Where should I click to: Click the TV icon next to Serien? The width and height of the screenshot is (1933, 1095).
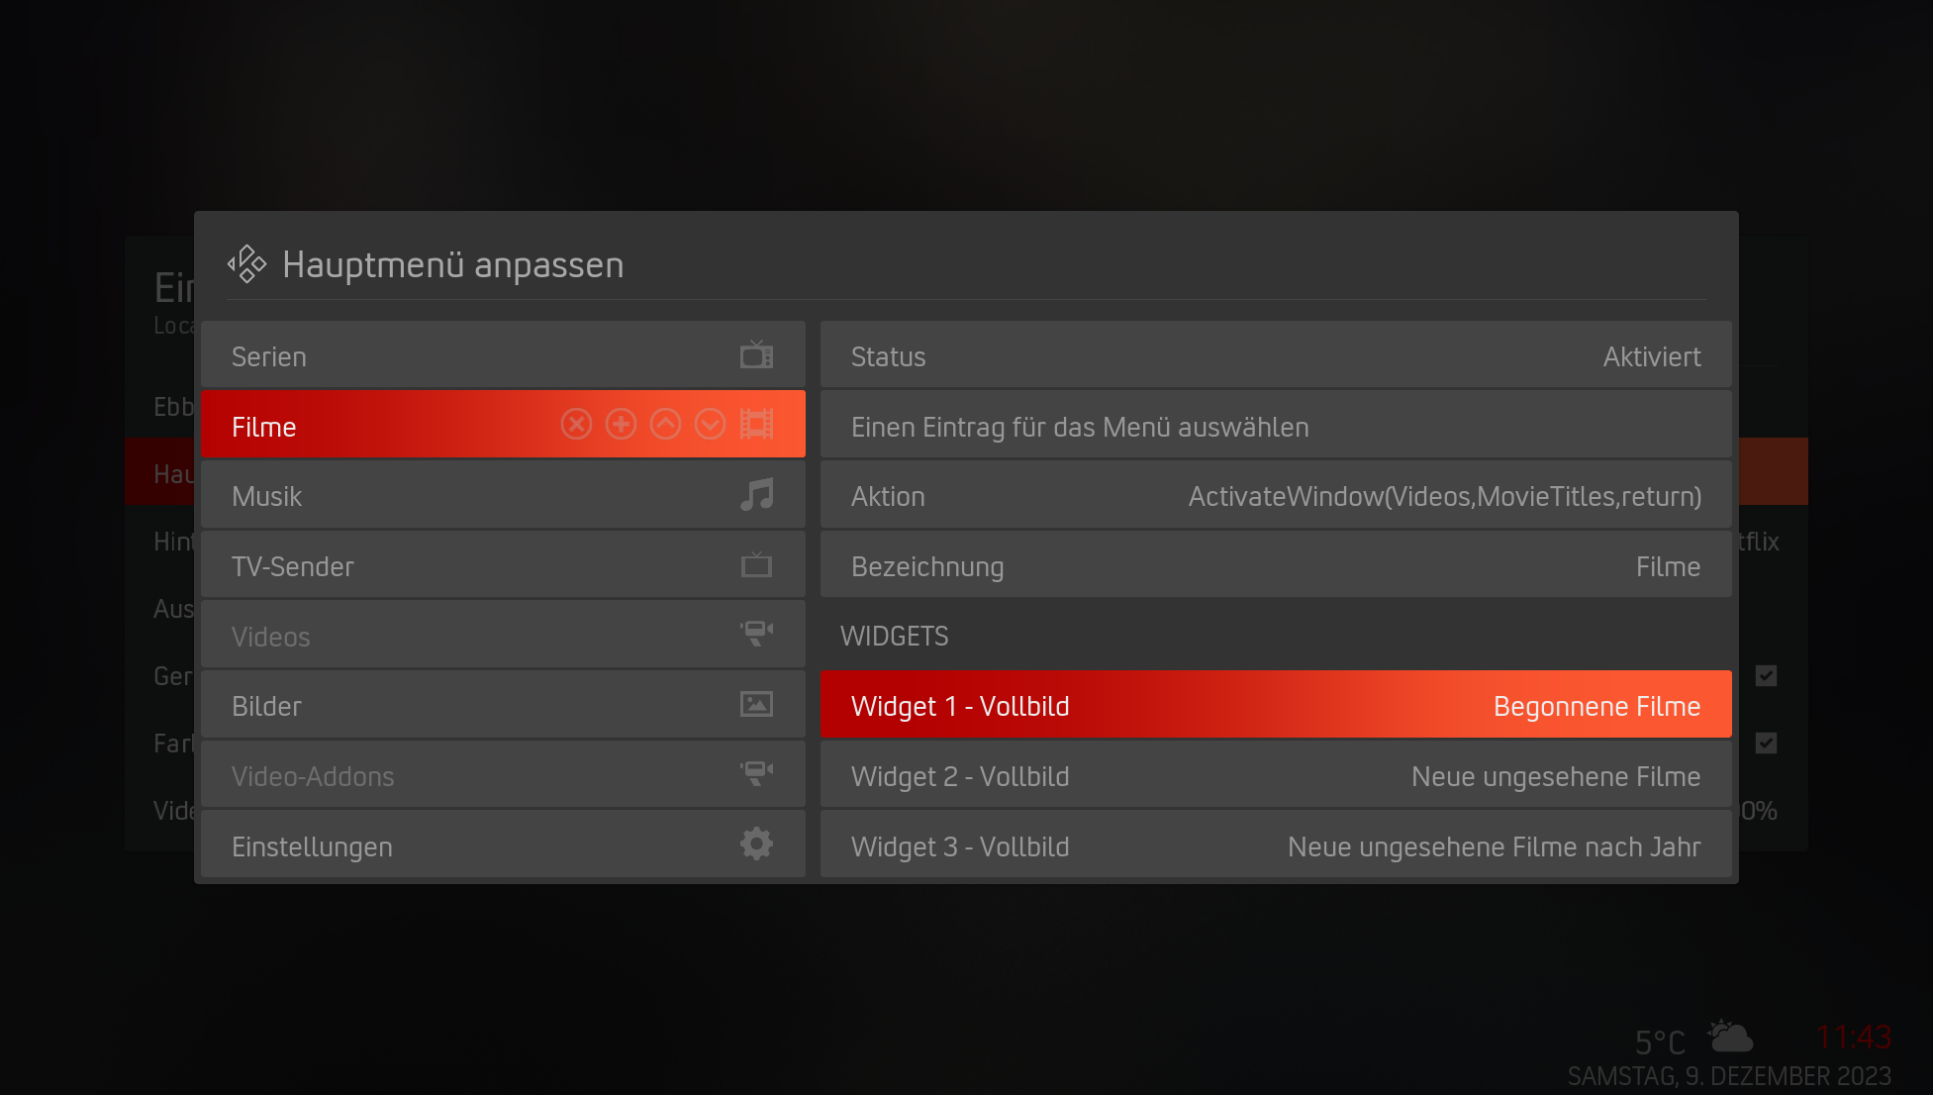(x=757, y=354)
